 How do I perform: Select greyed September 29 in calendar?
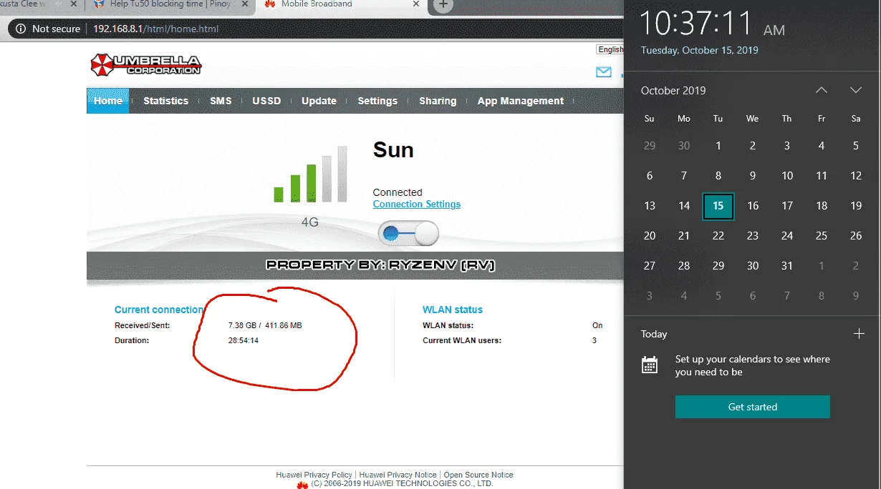coord(650,146)
